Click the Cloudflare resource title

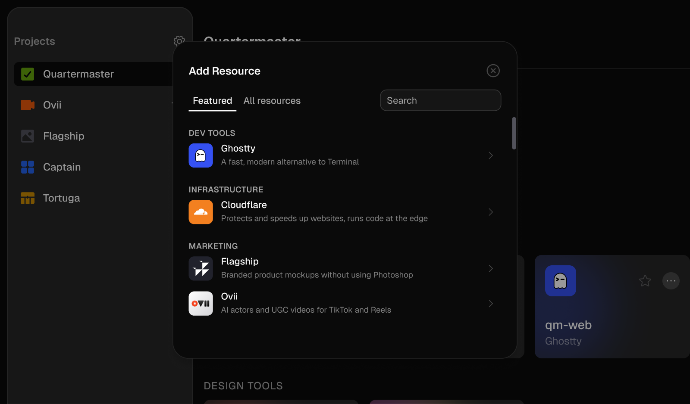(244, 205)
